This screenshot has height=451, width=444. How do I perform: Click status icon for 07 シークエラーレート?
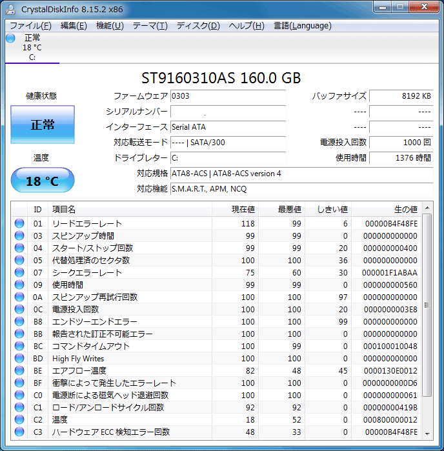(x=19, y=272)
